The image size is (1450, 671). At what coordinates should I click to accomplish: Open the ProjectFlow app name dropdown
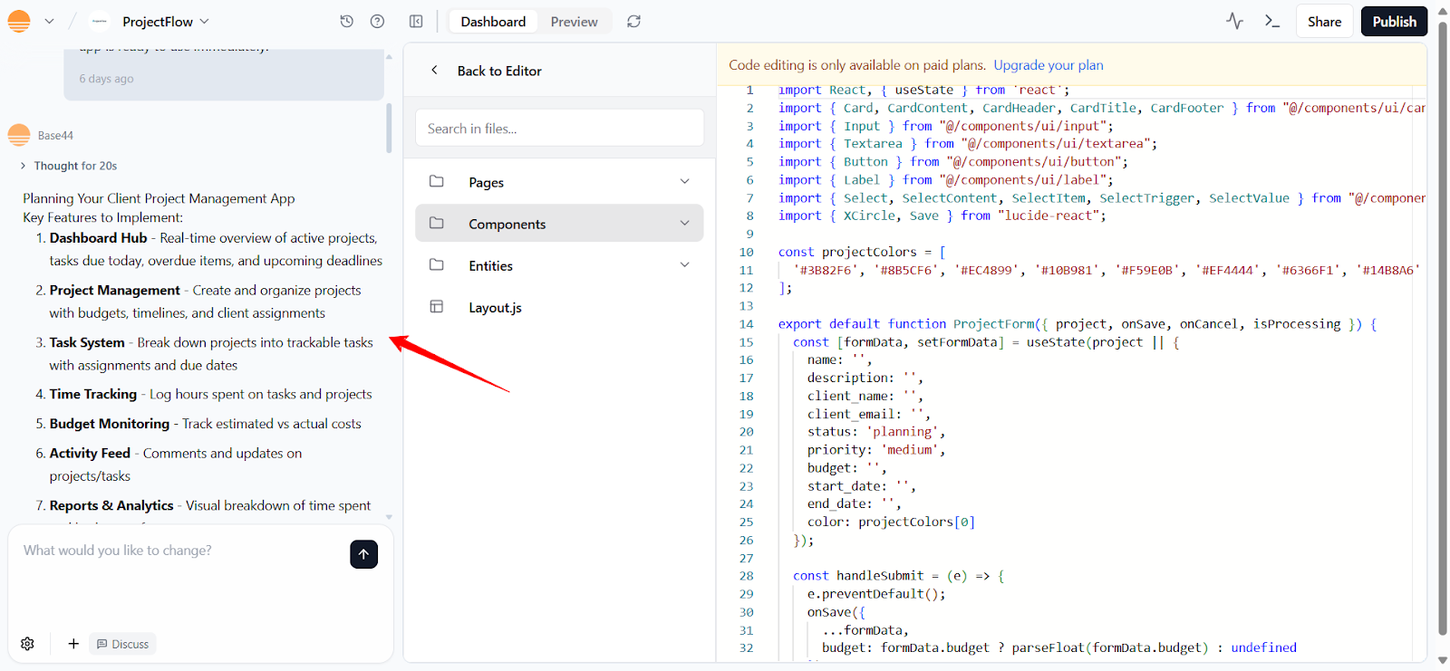click(x=166, y=22)
